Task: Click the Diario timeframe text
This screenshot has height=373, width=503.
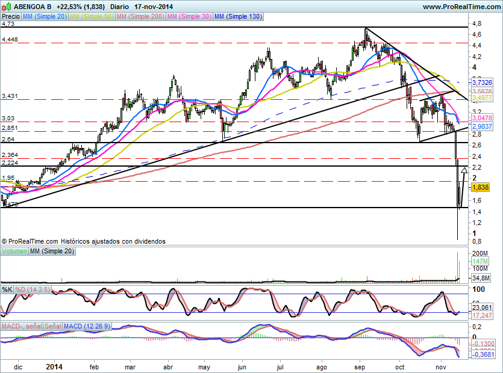Action: [x=119, y=7]
